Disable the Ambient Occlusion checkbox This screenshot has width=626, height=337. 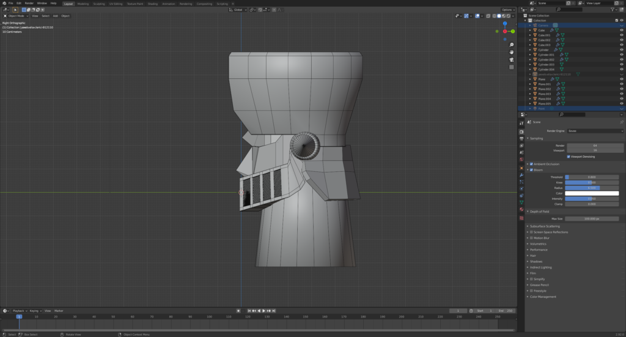coord(531,164)
